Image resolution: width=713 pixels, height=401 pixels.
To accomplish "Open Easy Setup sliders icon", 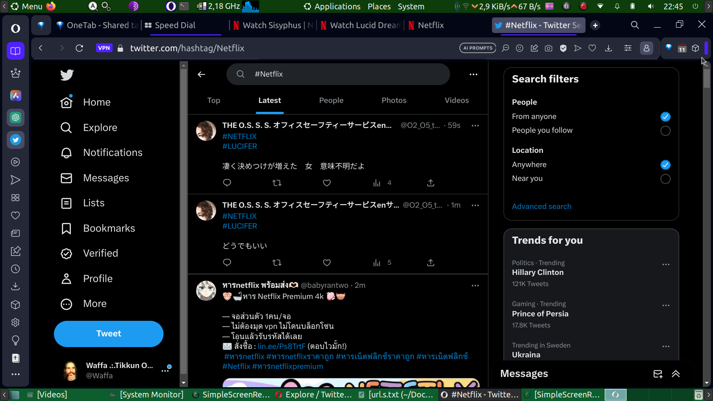I will click(628, 48).
